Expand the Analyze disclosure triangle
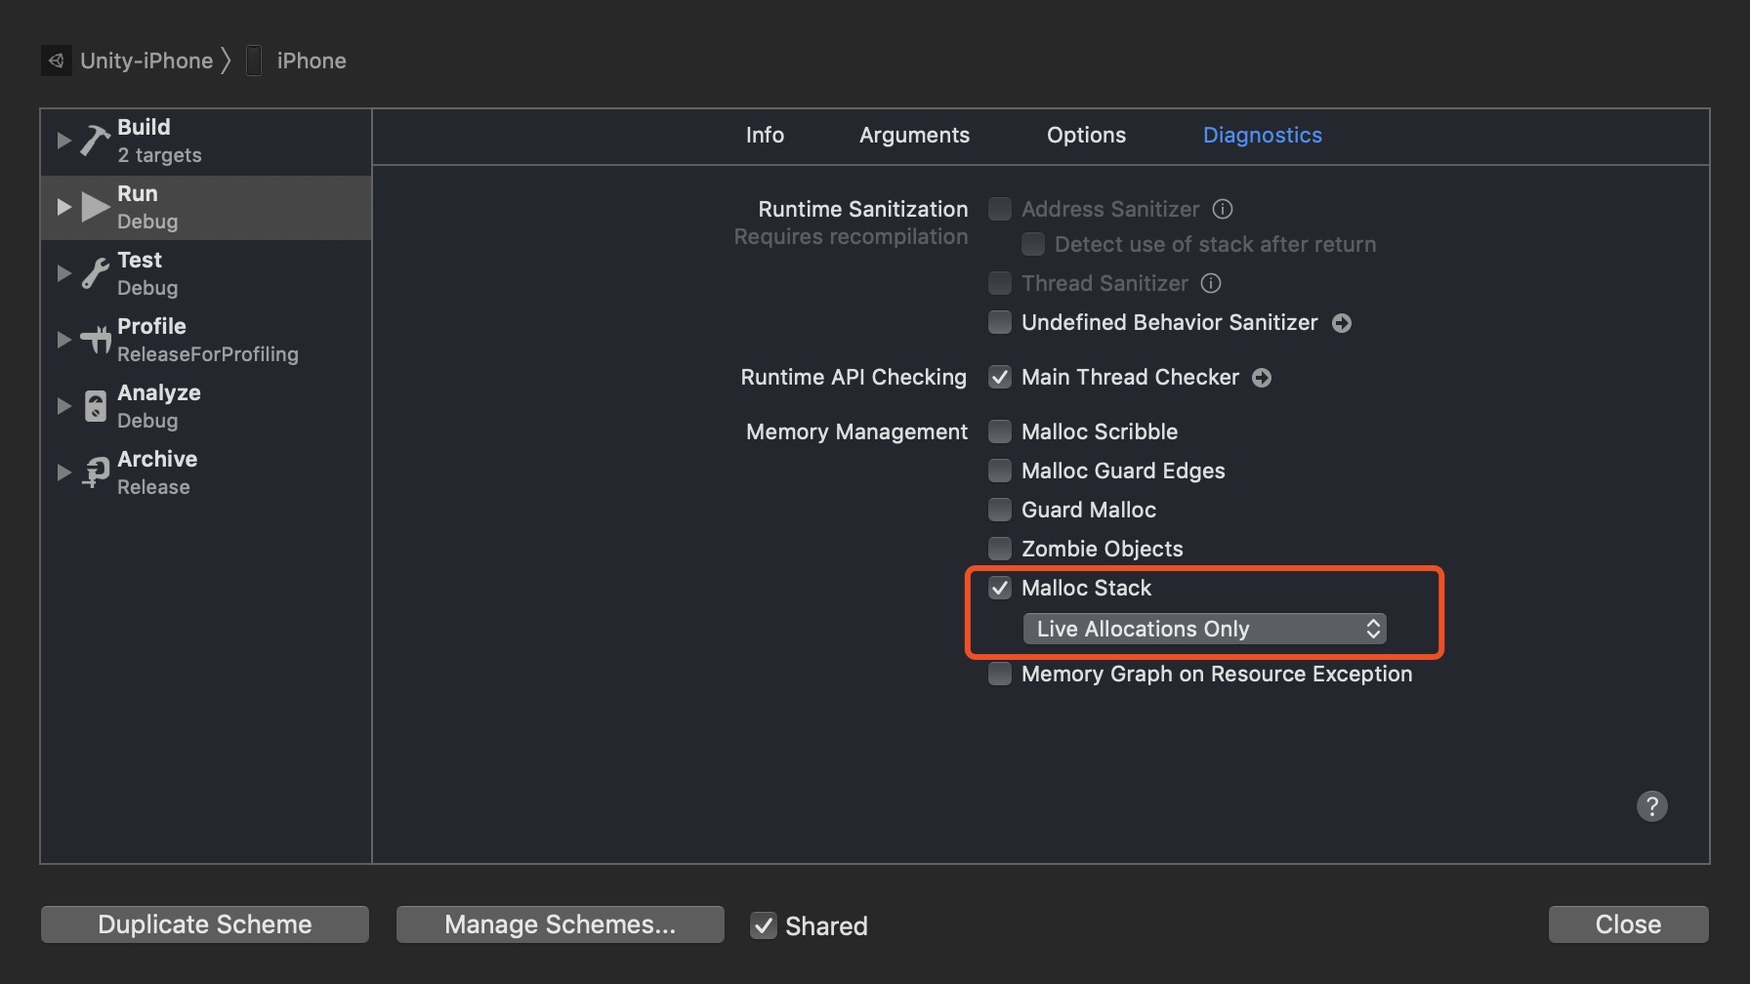The height and width of the screenshot is (984, 1750). [63, 406]
